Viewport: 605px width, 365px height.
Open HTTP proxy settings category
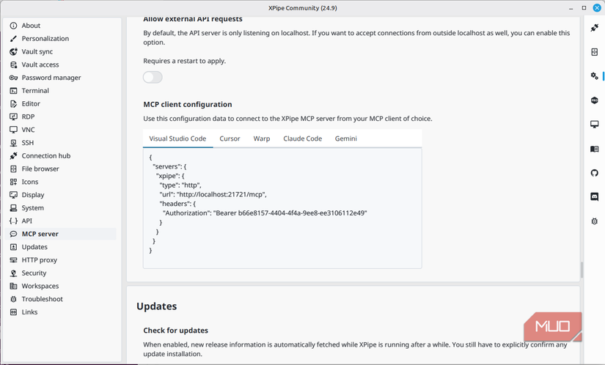click(x=61, y=260)
